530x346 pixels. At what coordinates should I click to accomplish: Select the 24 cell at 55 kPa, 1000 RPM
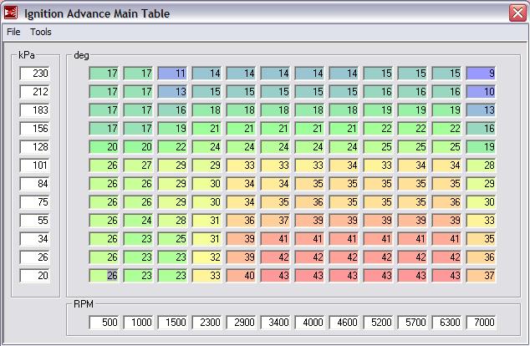(x=138, y=221)
